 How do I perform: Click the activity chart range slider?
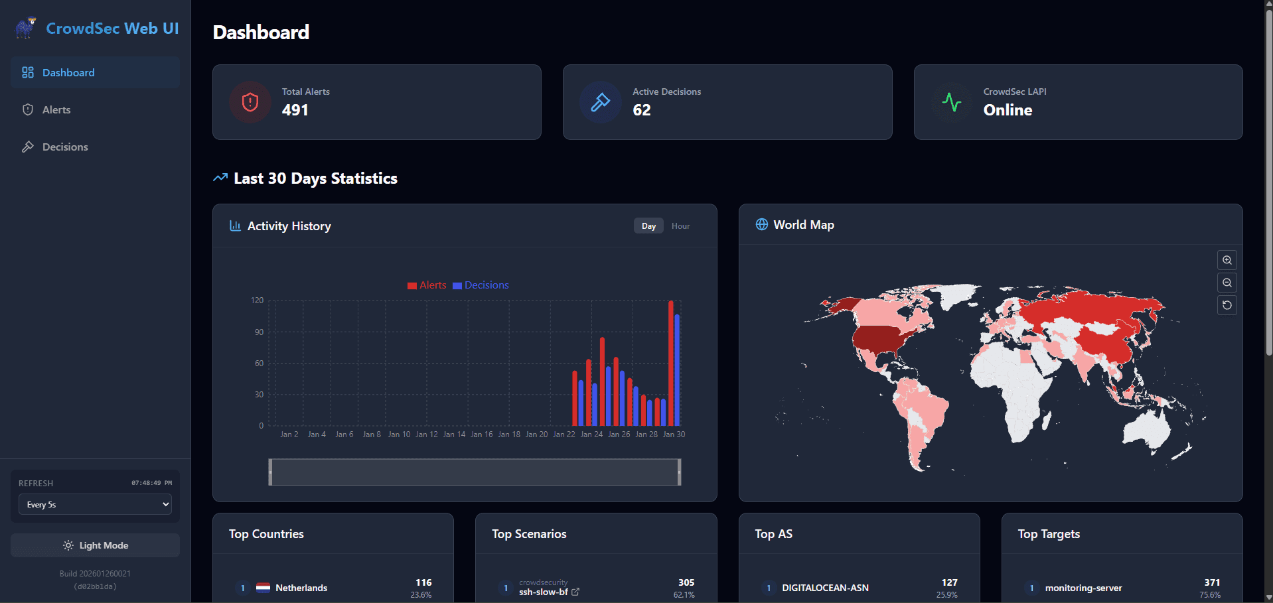pos(475,472)
